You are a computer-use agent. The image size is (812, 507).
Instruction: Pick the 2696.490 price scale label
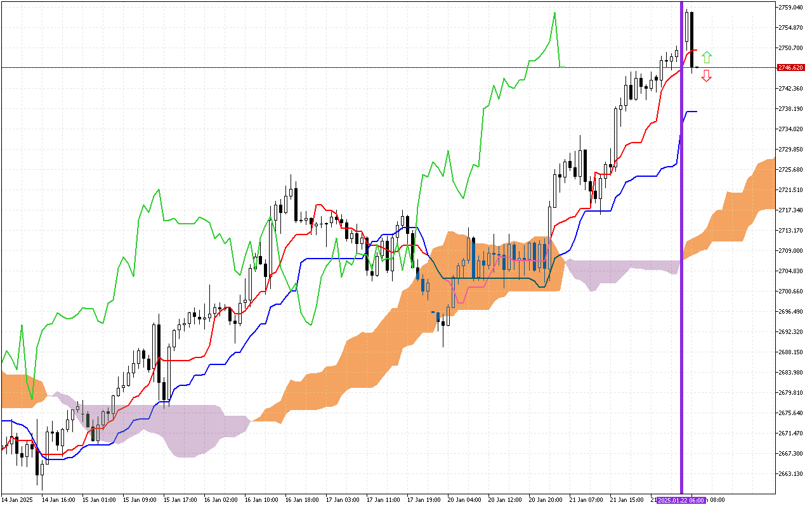coord(792,311)
